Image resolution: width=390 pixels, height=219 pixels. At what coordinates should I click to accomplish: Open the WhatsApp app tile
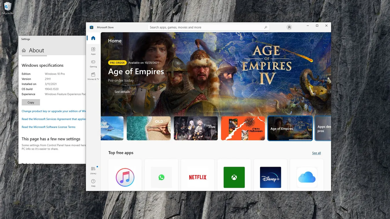161,175
